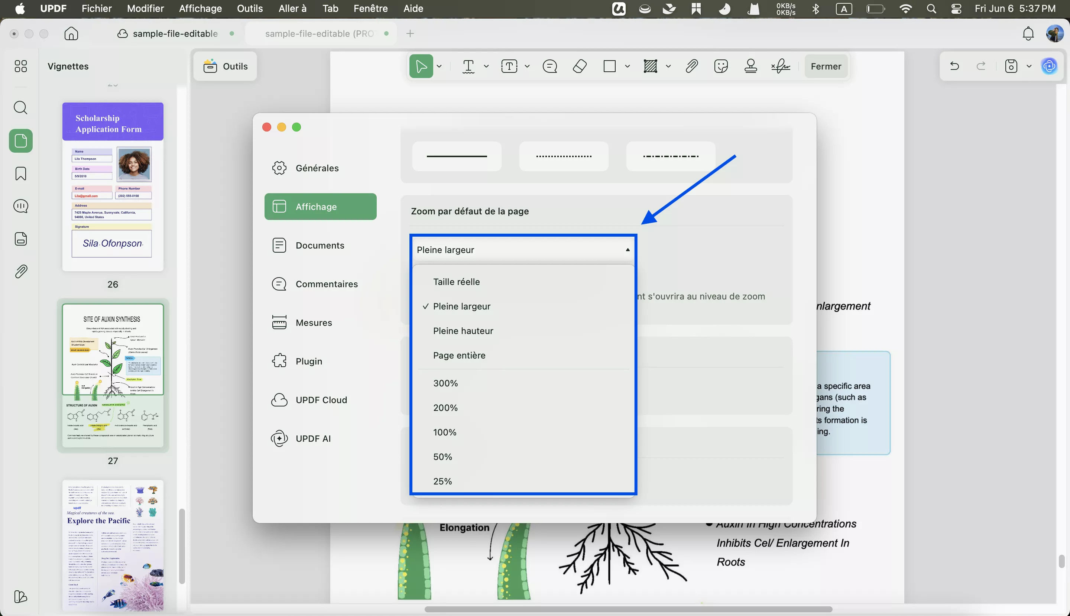
Task: Open the search panel in the sidebar
Action: click(21, 107)
